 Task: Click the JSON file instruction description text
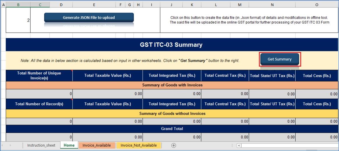click(249, 20)
